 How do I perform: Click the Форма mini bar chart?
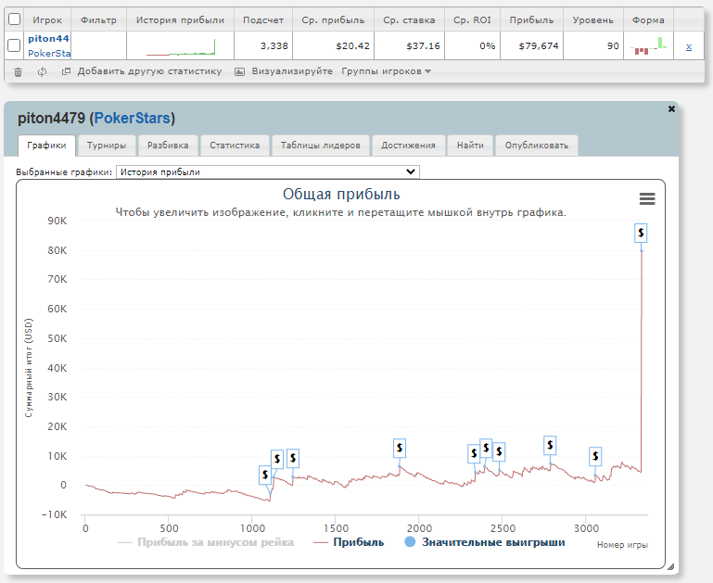click(648, 45)
